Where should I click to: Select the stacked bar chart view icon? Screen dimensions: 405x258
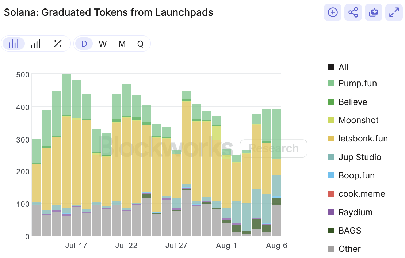click(x=14, y=44)
